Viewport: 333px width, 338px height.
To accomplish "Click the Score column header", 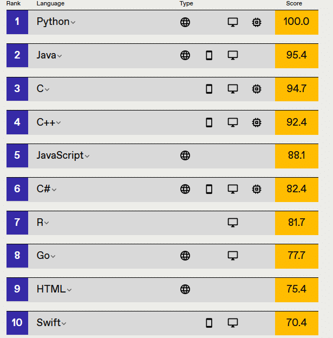I will [x=294, y=3].
